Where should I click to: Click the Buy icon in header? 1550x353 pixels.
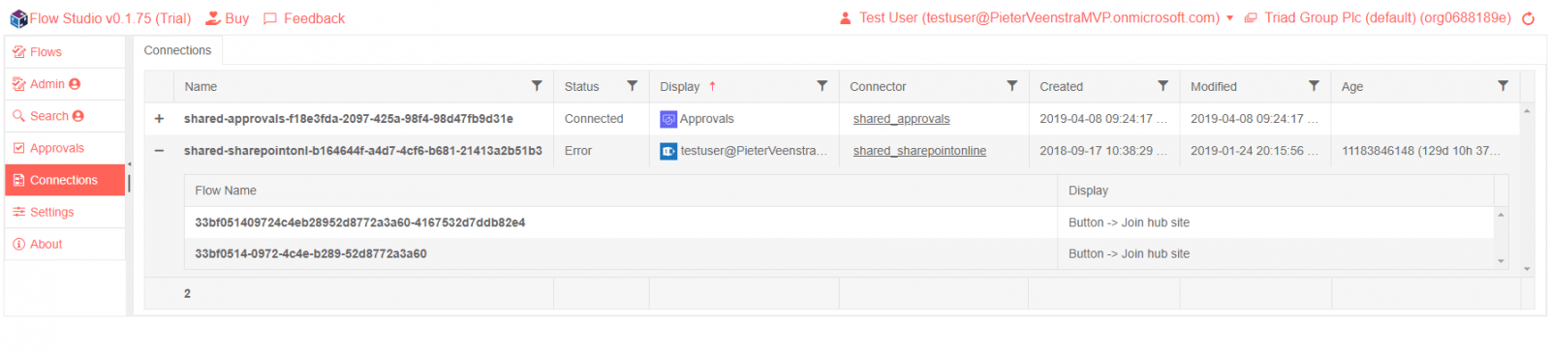coord(212,17)
